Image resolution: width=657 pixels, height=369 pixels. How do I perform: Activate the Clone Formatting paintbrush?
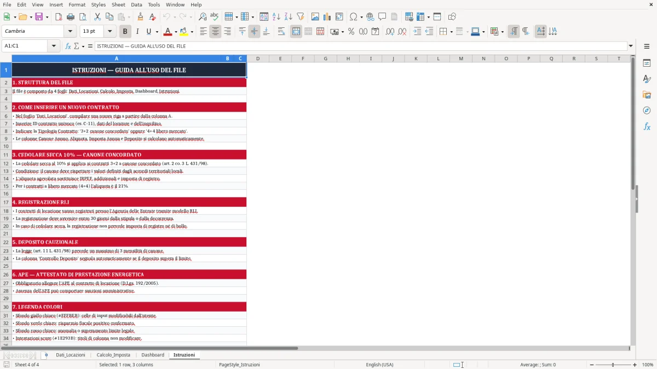pos(140,17)
